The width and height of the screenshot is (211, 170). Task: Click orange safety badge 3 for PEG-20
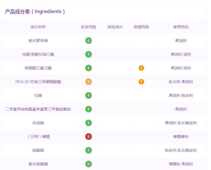click(x=89, y=82)
